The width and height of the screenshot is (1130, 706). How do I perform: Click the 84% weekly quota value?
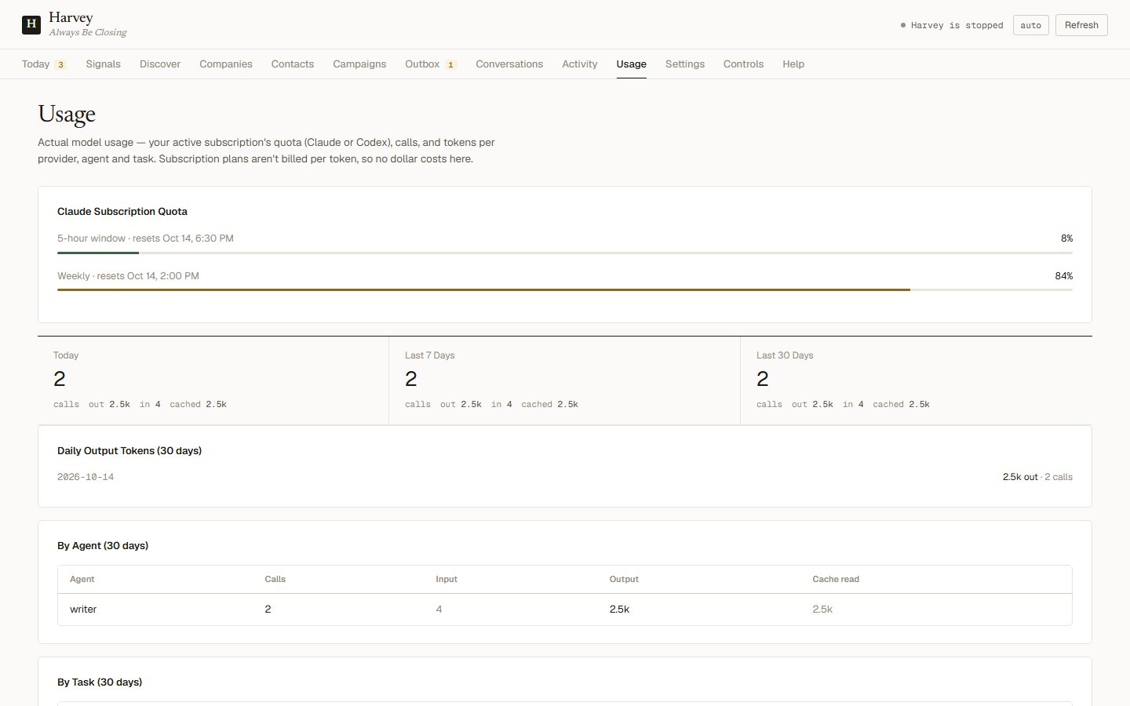(1064, 276)
